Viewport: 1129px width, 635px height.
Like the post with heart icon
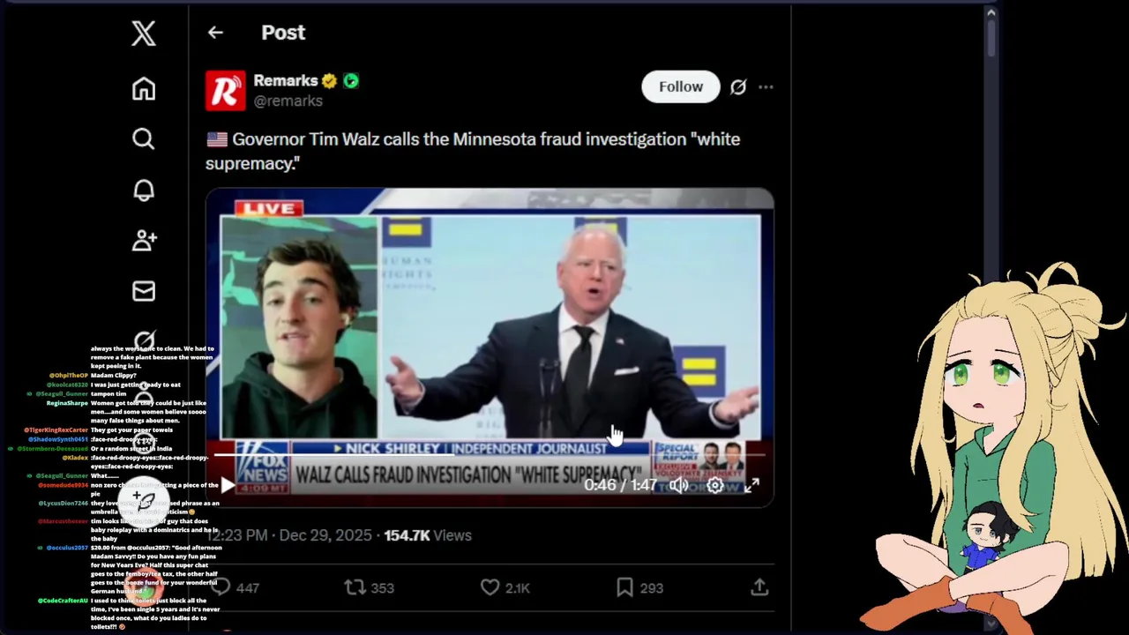pyautogui.click(x=490, y=587)
